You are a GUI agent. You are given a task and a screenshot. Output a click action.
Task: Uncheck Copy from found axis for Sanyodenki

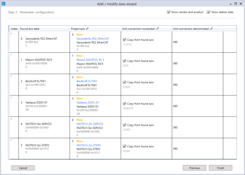point(124,40)
